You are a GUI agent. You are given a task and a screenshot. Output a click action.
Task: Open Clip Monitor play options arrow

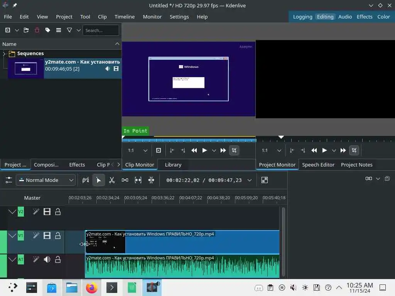(214, 151)
